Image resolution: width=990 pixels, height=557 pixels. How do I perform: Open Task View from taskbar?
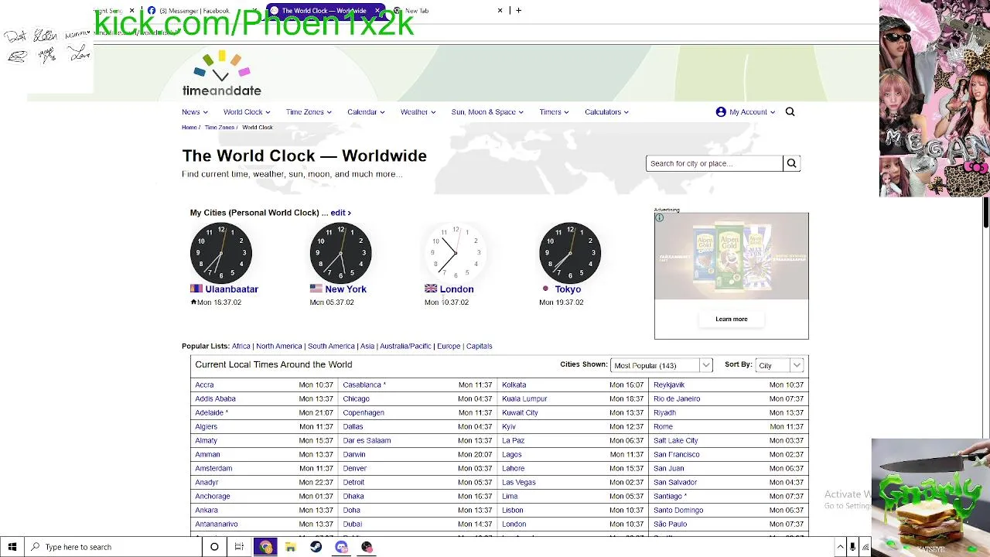coord(239,547)
